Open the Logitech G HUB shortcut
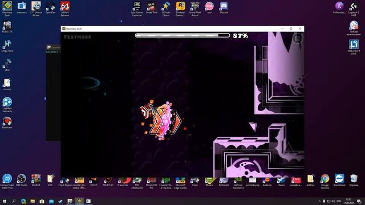The width and height of the screenshot is (365, 205). pyautogui.click(x=354, y=9)
